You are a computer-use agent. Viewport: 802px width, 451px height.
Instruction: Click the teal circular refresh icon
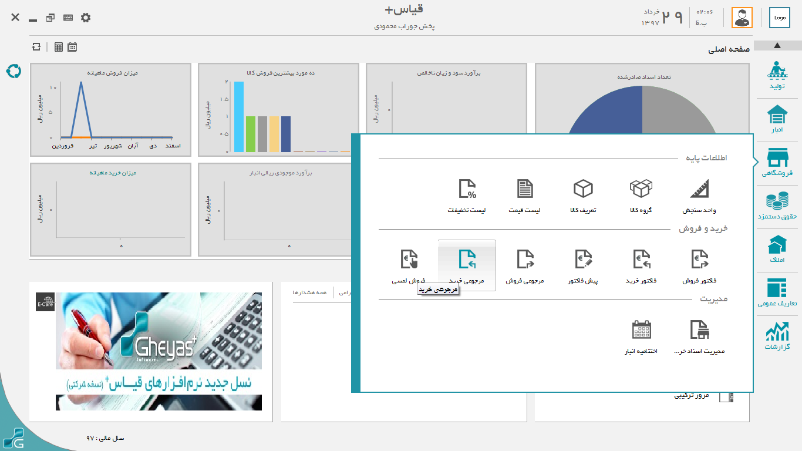14,71
